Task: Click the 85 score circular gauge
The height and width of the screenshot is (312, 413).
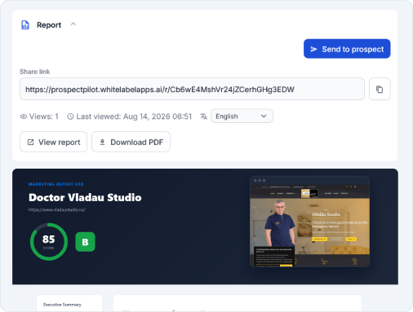Action: pos(49,242)
